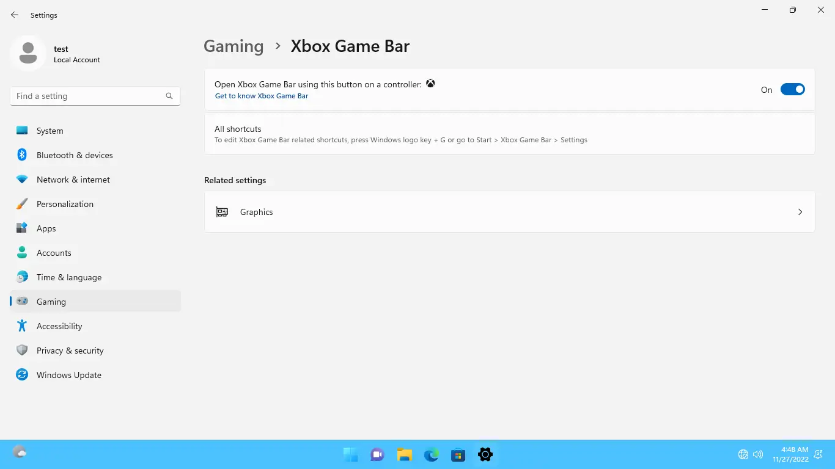Image resolution: width=835 pixels, height=469 pixels.
Task: Open the clock showing 4:48 AM
Action: (x=790, y=454)
